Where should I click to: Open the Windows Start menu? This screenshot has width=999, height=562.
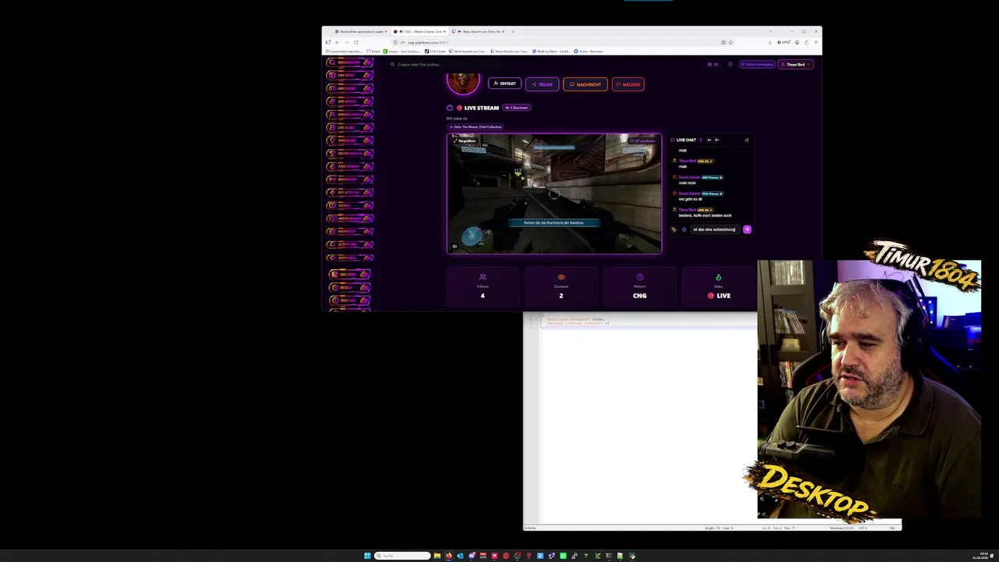(x=367, y=556)
